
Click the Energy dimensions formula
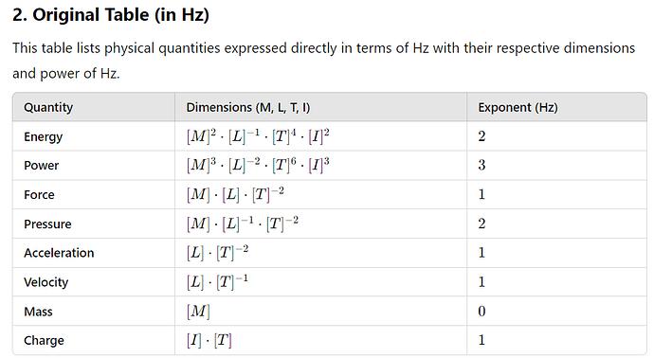pyautogui.click(x=258, y=135)
